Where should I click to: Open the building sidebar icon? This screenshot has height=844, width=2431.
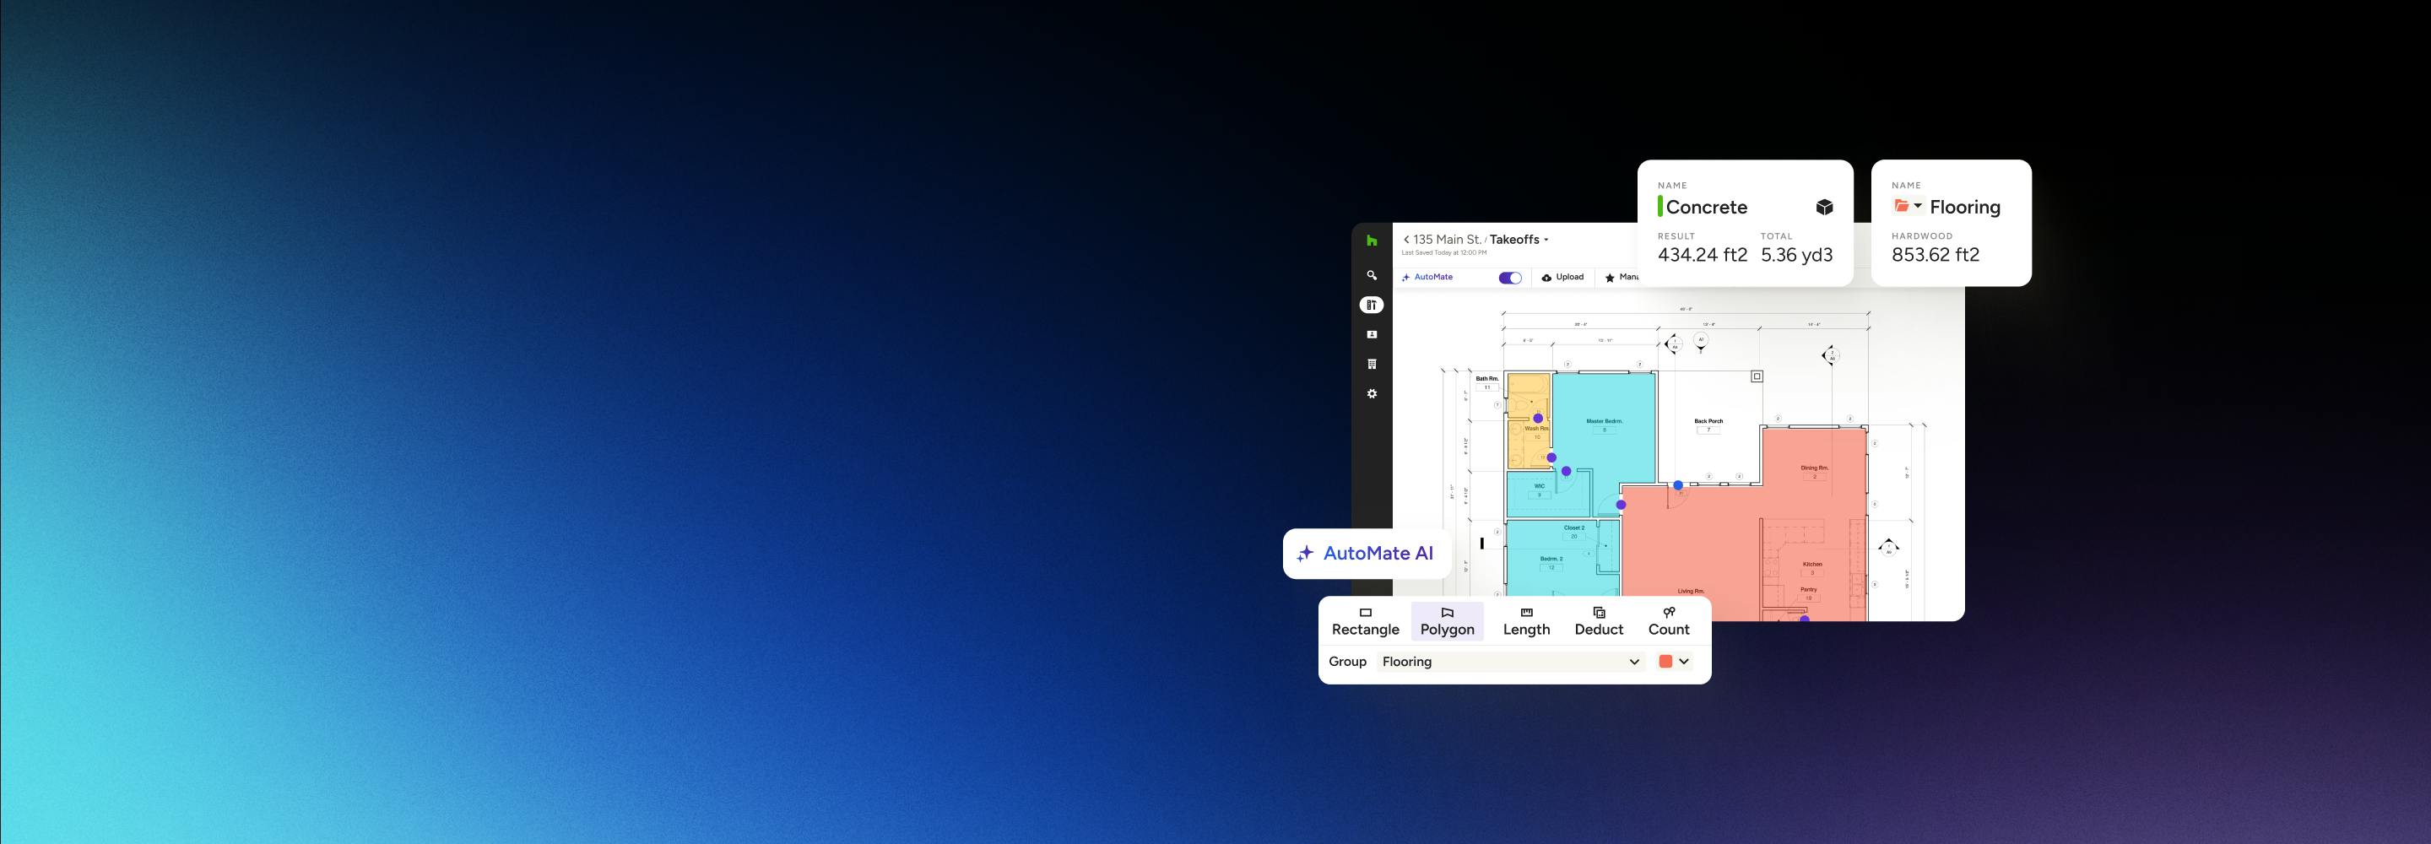tap(1371, 365)
